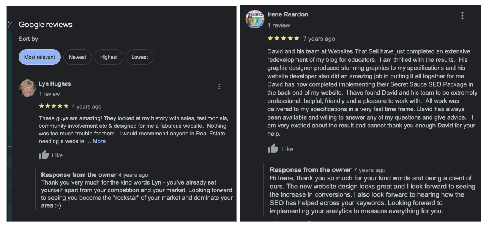
Task: Click the star rating on Irene Reardon's review
Action: tap(283, 38)
